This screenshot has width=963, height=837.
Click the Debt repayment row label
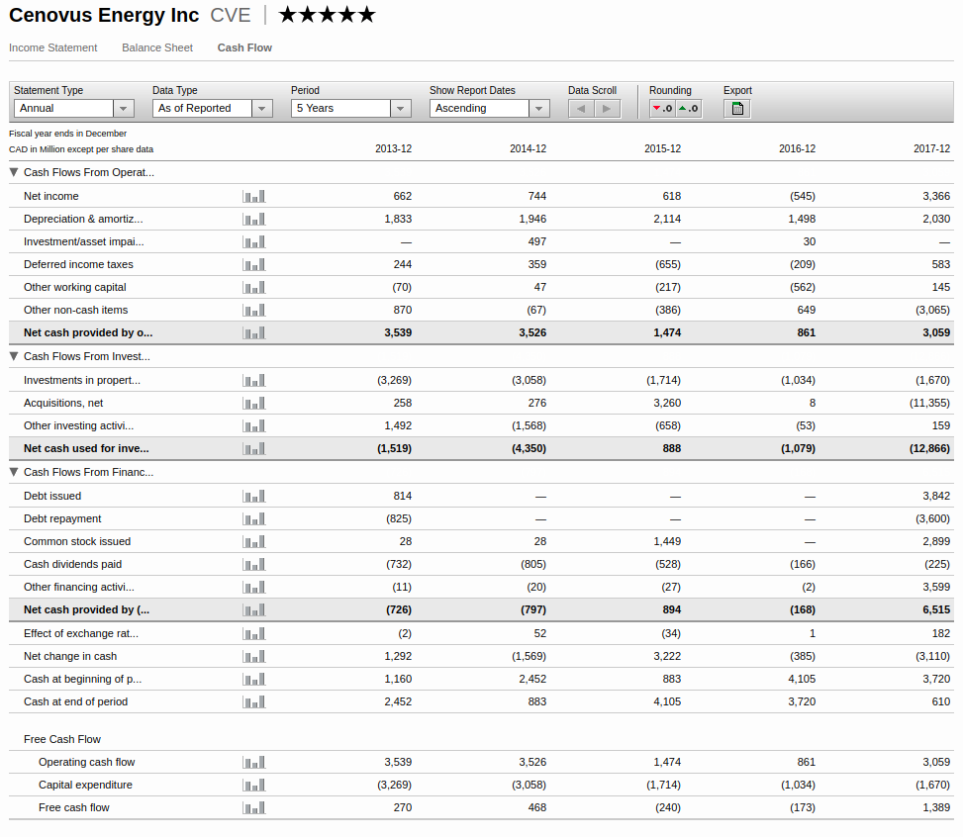pos(62,518)
